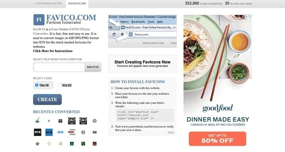The height and width of the screenshot is (152, 285).
Task: Open the red striped lines converted icon
Action: click(71, 132)
